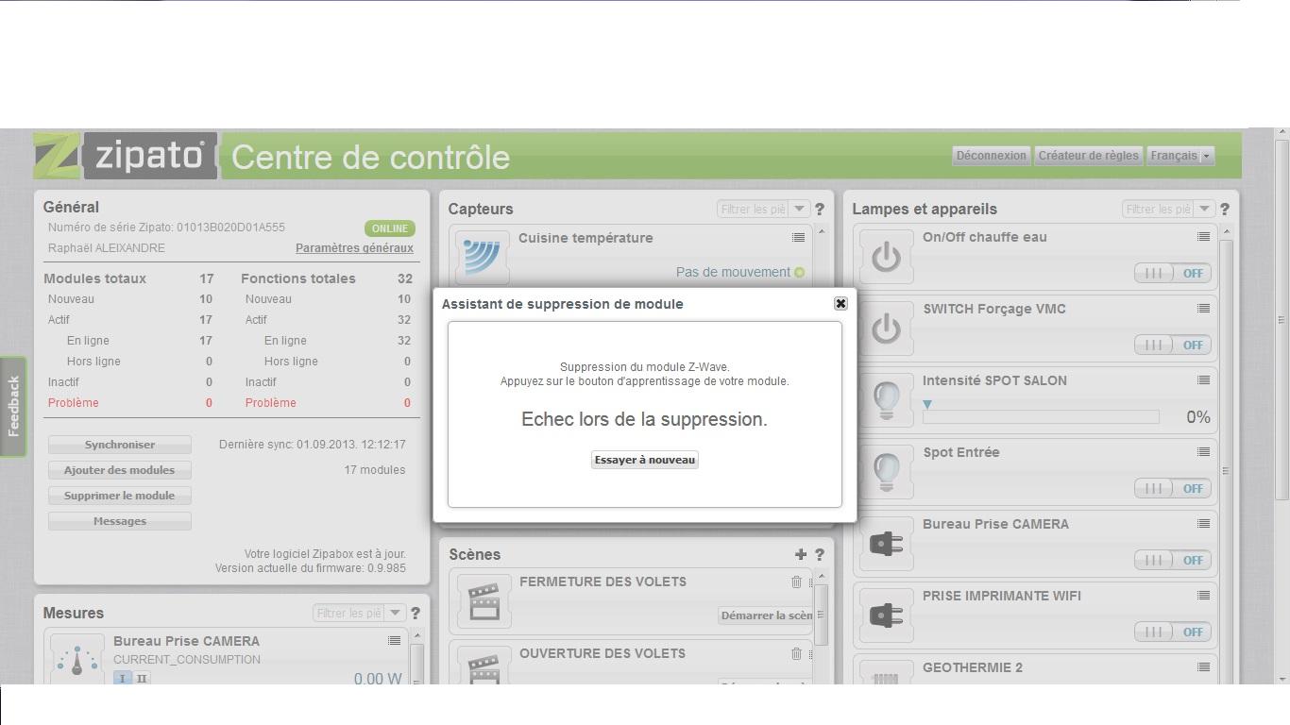The image size is (1290, 725).
Task: Add a new scene with the plus icon
Action: 801,555
